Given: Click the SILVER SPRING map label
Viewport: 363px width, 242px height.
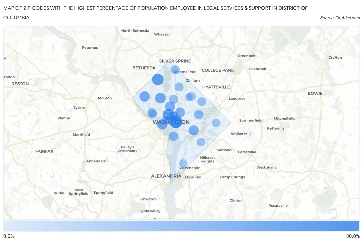Looking at the screenshot, I should coord(175,61).
